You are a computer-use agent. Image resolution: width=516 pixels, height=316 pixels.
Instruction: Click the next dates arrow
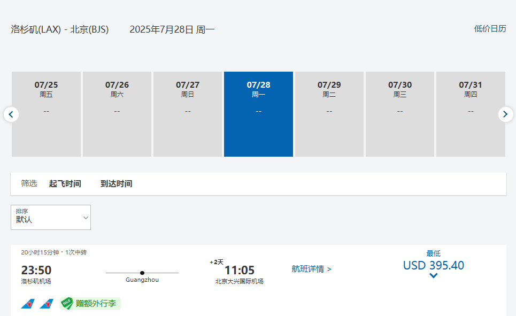pyautogui.click(x=505, y=114)
